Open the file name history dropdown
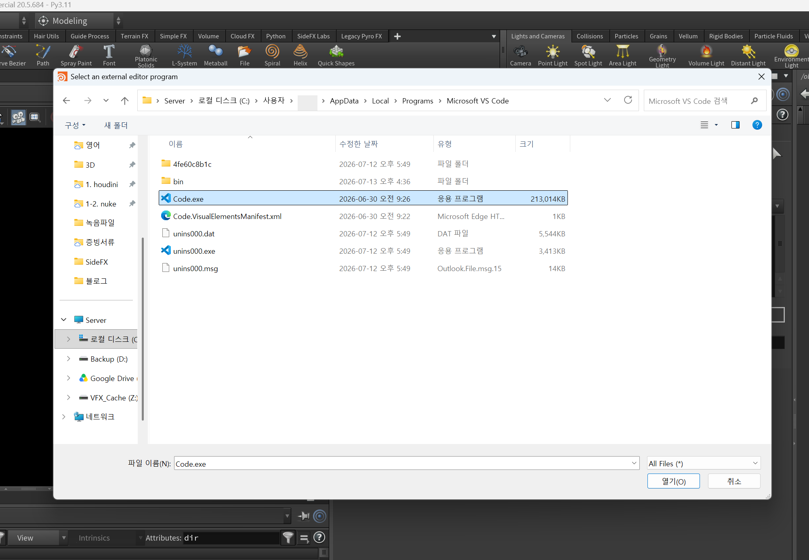The height and width of the screenshot is (560, 809). pos(634,463)
